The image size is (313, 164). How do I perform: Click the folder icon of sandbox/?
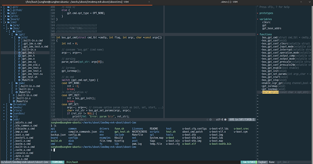pos(11,114)
